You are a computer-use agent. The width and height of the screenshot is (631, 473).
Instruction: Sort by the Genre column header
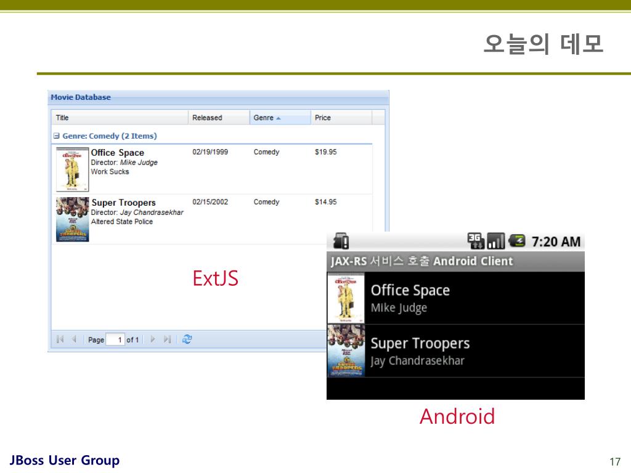point(280,118)
